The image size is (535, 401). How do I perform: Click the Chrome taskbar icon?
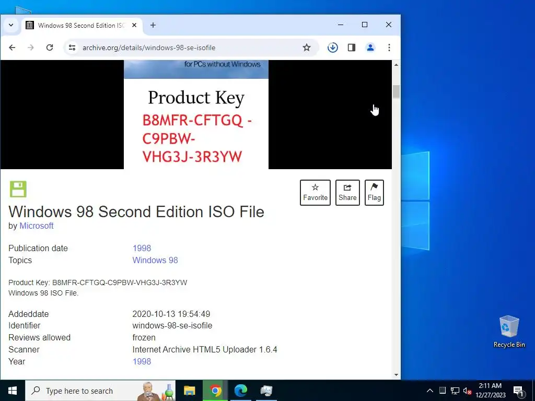(215, 391)
